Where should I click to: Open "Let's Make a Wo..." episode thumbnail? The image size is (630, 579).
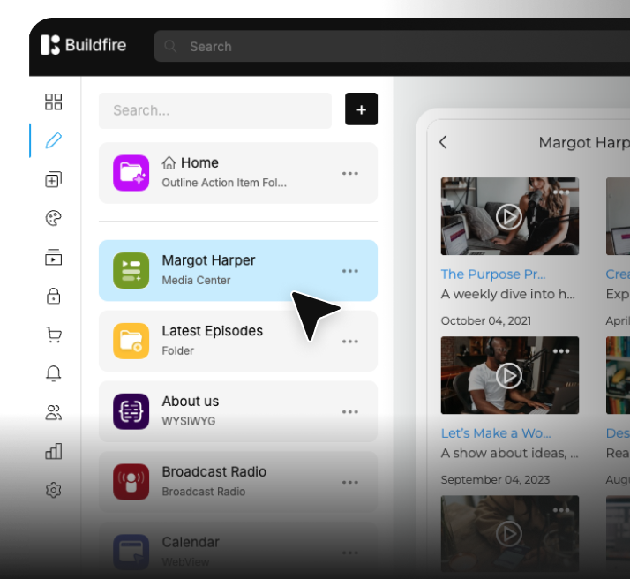(509, 375)
